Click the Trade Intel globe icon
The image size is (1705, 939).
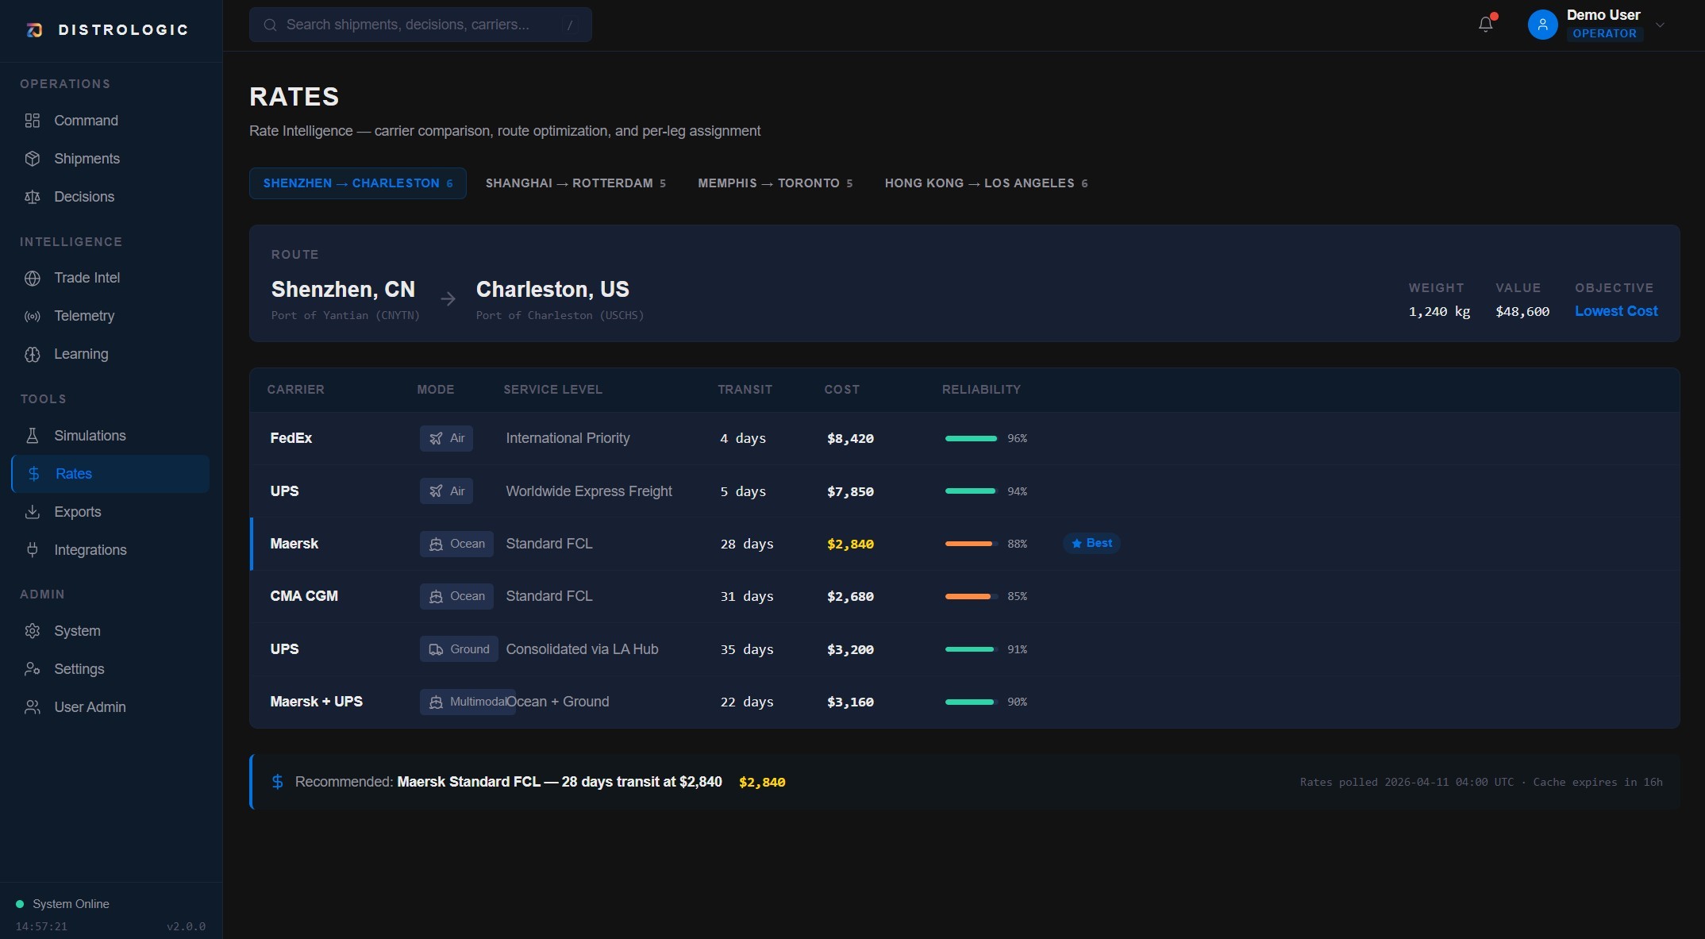pos(33,278)
